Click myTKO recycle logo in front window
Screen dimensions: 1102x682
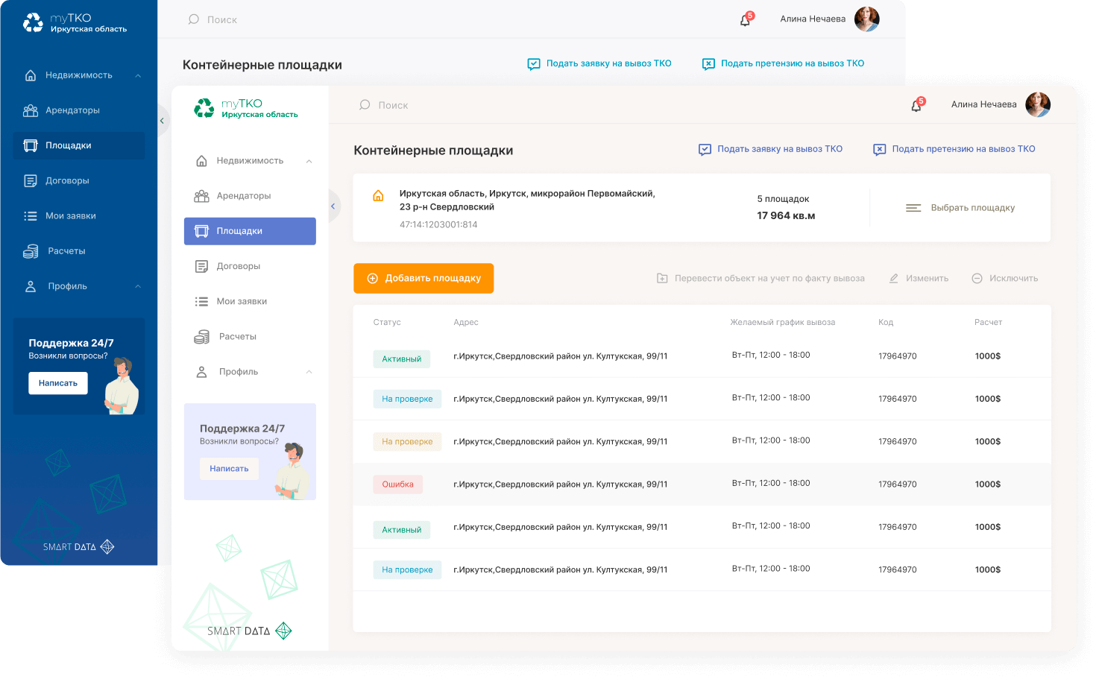[x=204, y=109]
